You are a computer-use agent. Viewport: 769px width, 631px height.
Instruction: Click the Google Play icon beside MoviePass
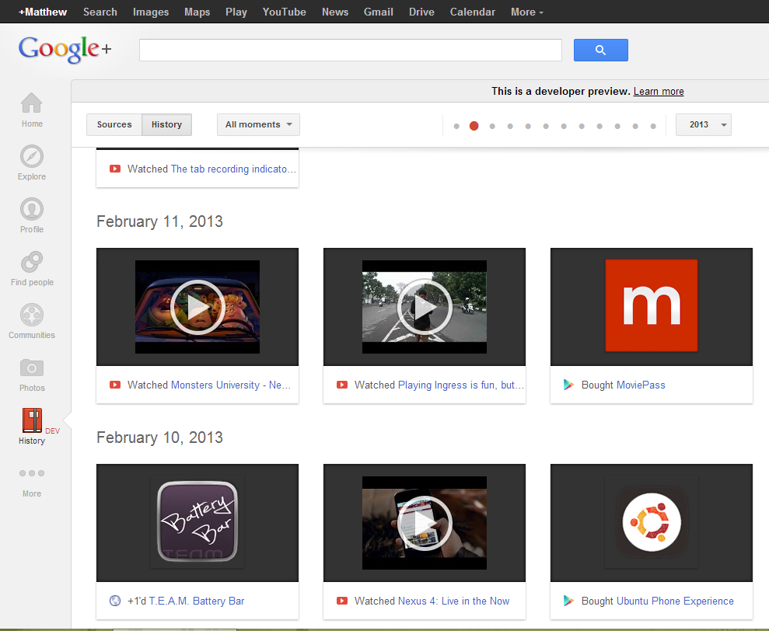[569, 385]
